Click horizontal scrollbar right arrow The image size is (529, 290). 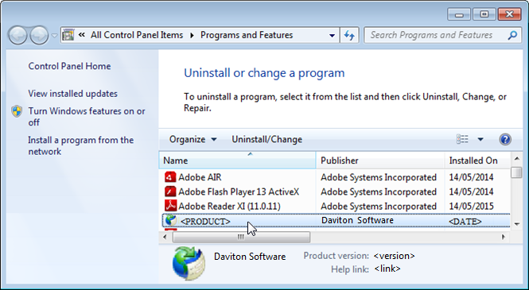click(504, 237)
